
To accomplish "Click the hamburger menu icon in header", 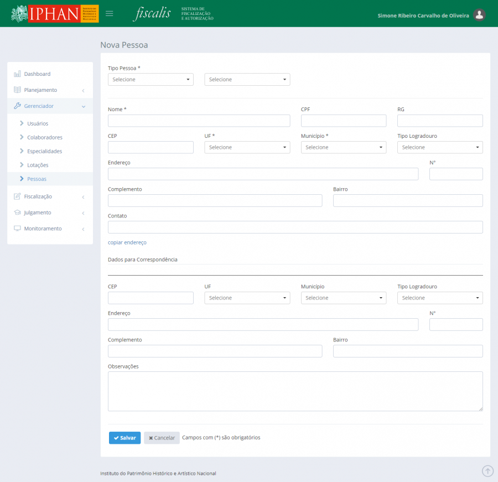I will click(109, 14).
